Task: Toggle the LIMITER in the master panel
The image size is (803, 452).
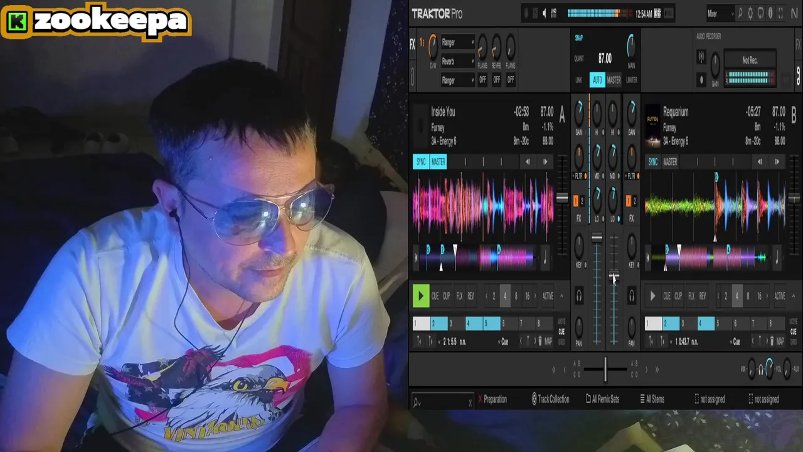Action: [631, 80]
